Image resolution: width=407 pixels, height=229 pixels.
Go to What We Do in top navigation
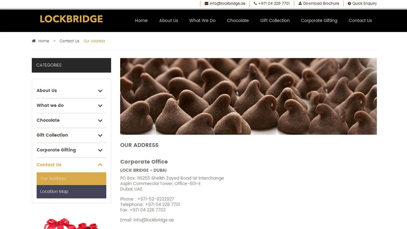point(202,21)
